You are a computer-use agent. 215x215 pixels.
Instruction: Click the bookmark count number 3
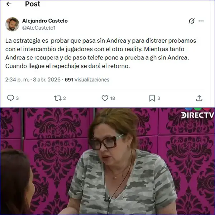(159, 98)
